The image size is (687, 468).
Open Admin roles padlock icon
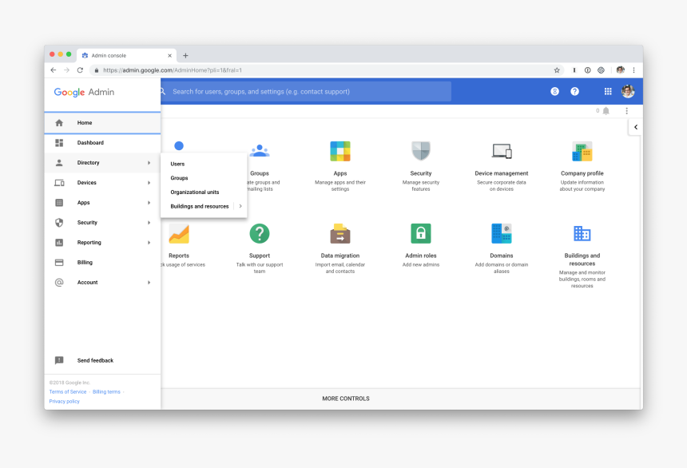[x=421, y=233]
